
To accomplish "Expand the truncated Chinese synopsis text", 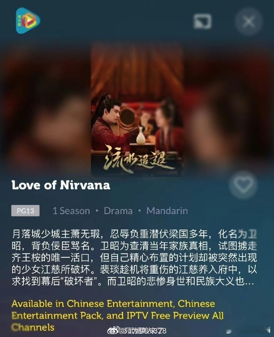I will (134, 257).
